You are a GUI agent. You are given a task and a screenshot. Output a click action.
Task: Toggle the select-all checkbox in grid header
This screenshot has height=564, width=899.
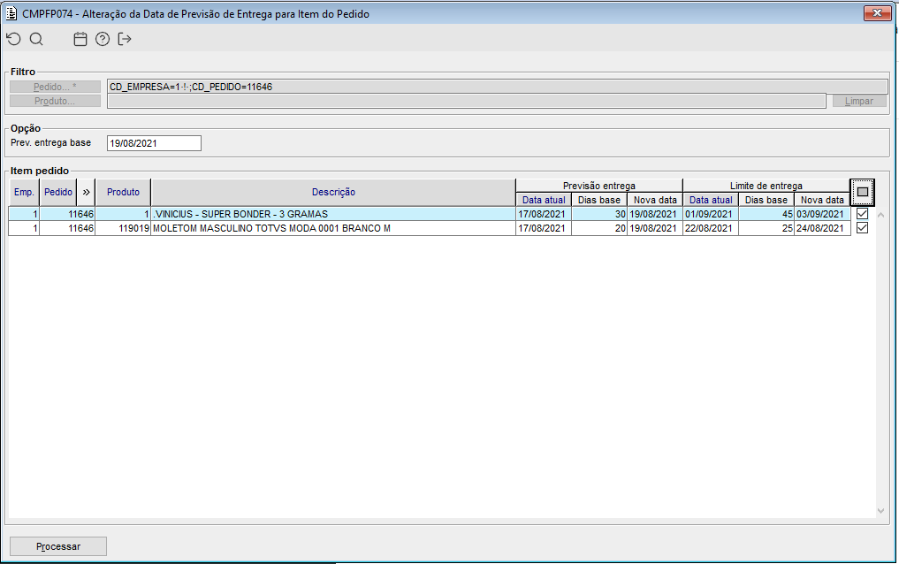pos(862,192)
